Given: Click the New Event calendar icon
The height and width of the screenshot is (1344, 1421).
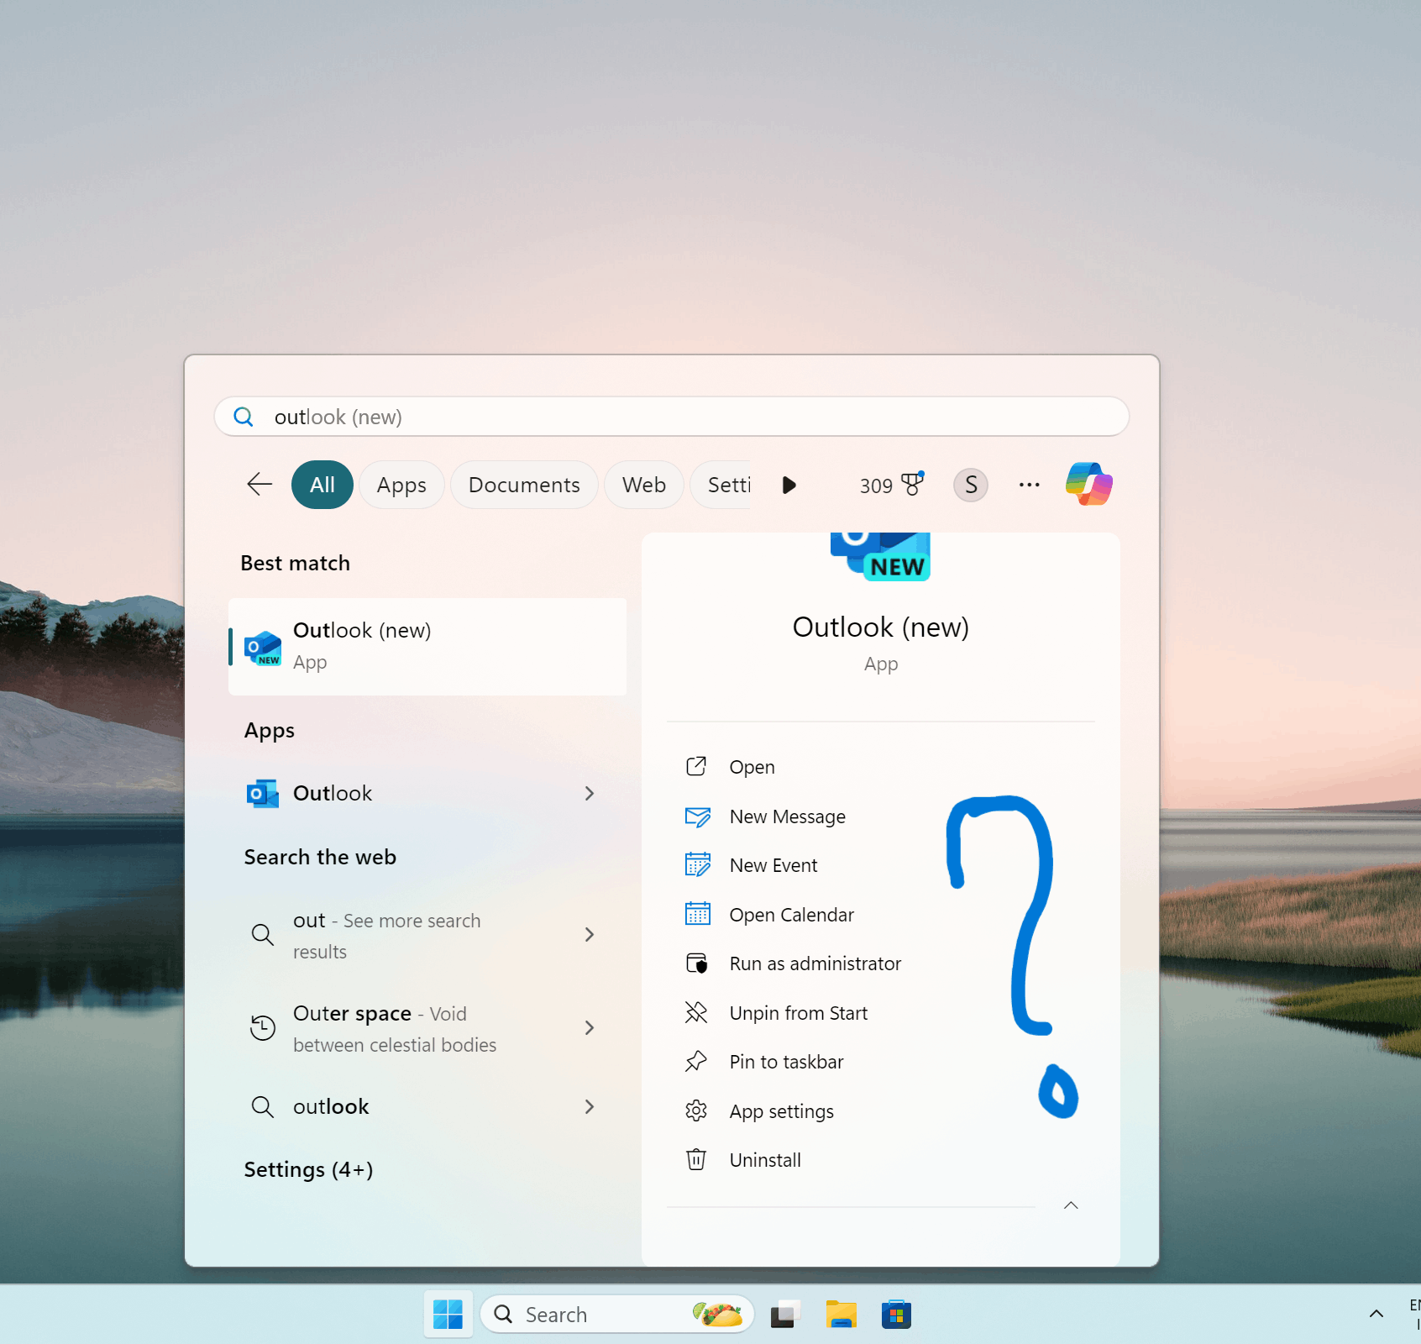Looking at the screenshot, I should click(697, 865).
